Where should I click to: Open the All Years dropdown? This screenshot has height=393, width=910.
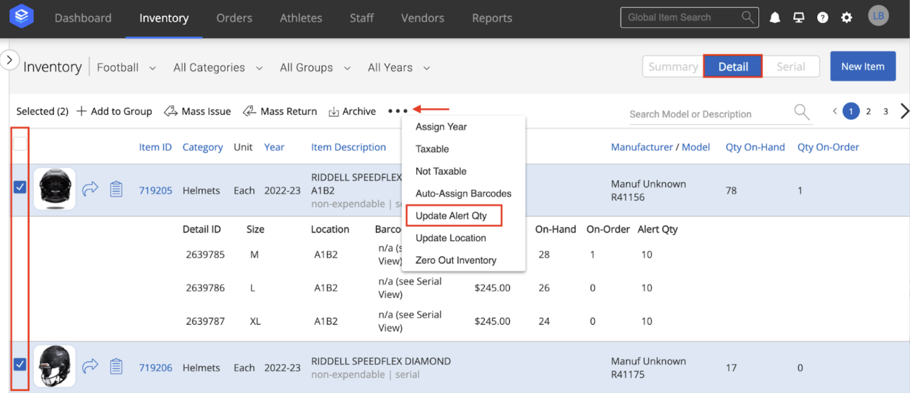point(399,68)
